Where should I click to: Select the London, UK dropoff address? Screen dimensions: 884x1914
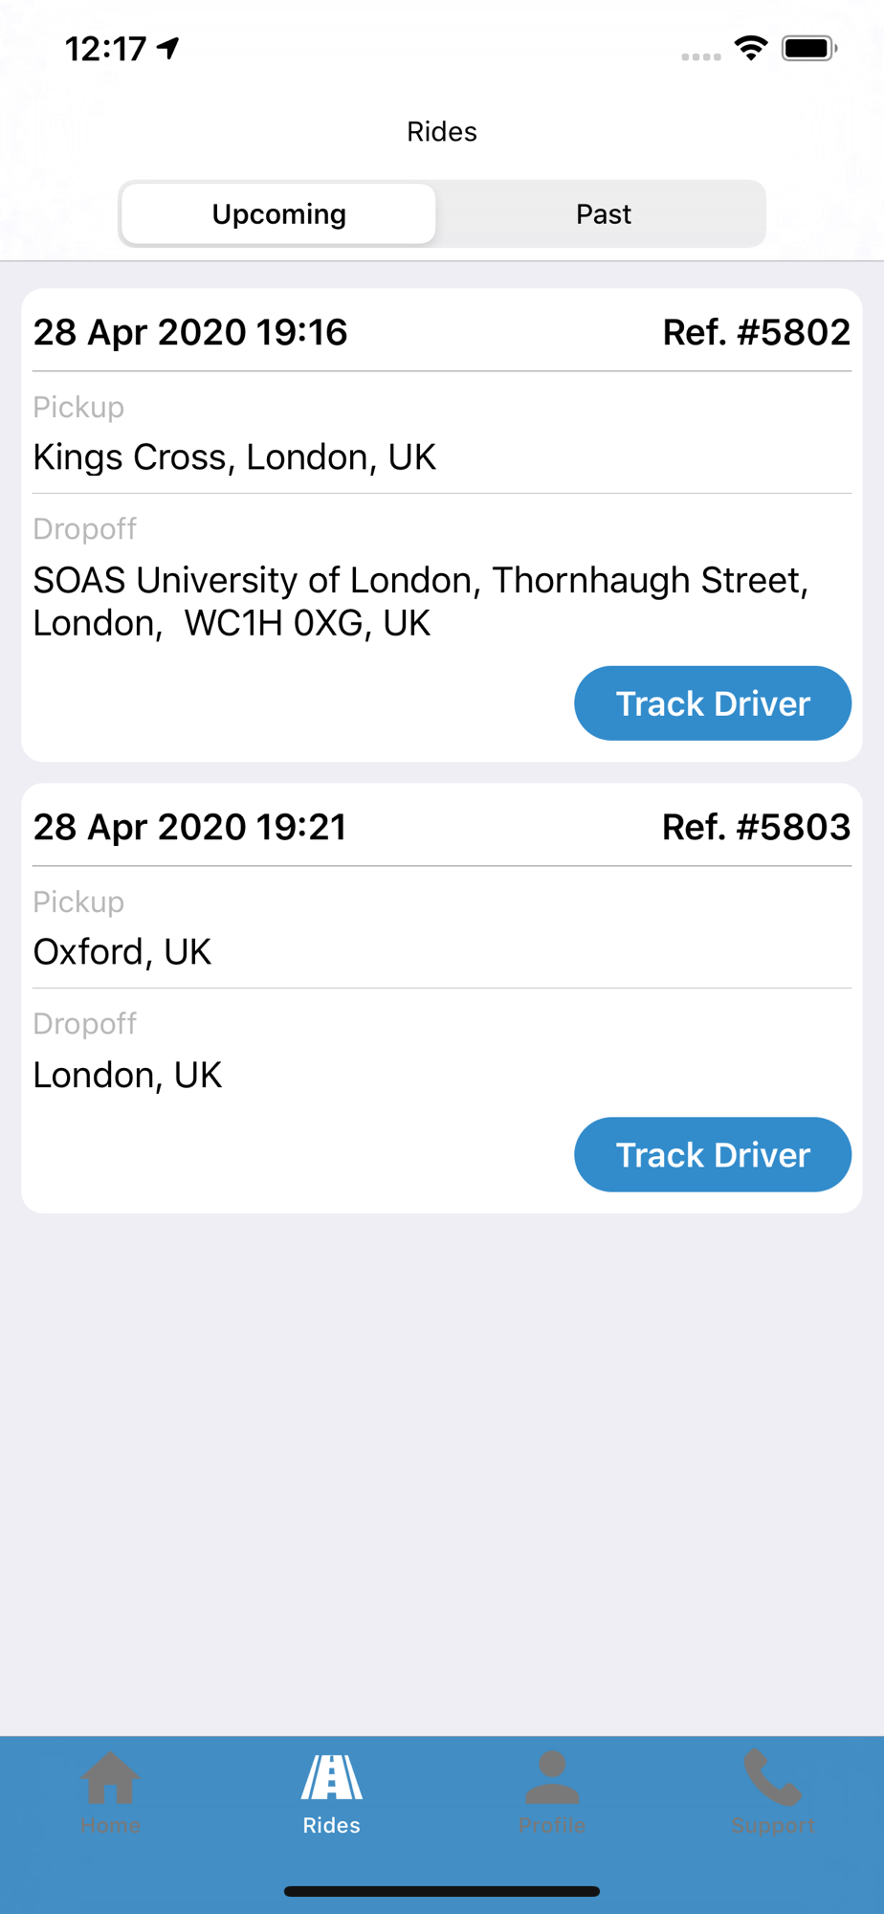click(x=127, y=1074)
